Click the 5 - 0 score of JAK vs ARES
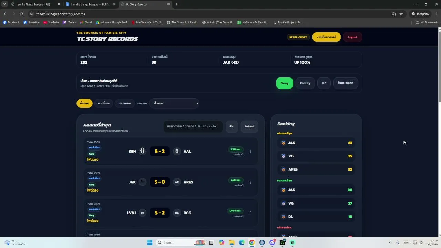 point(160,182)
